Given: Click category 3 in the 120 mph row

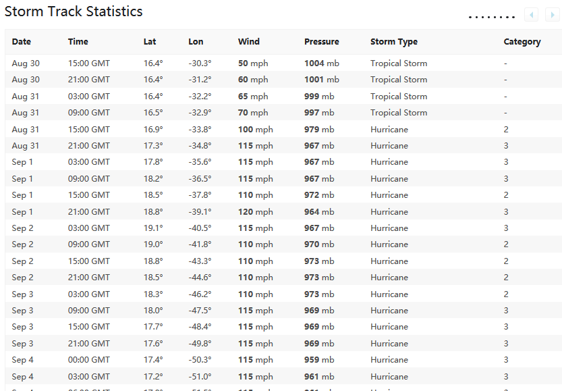Looking at the screenshot, I should [506, 212].
